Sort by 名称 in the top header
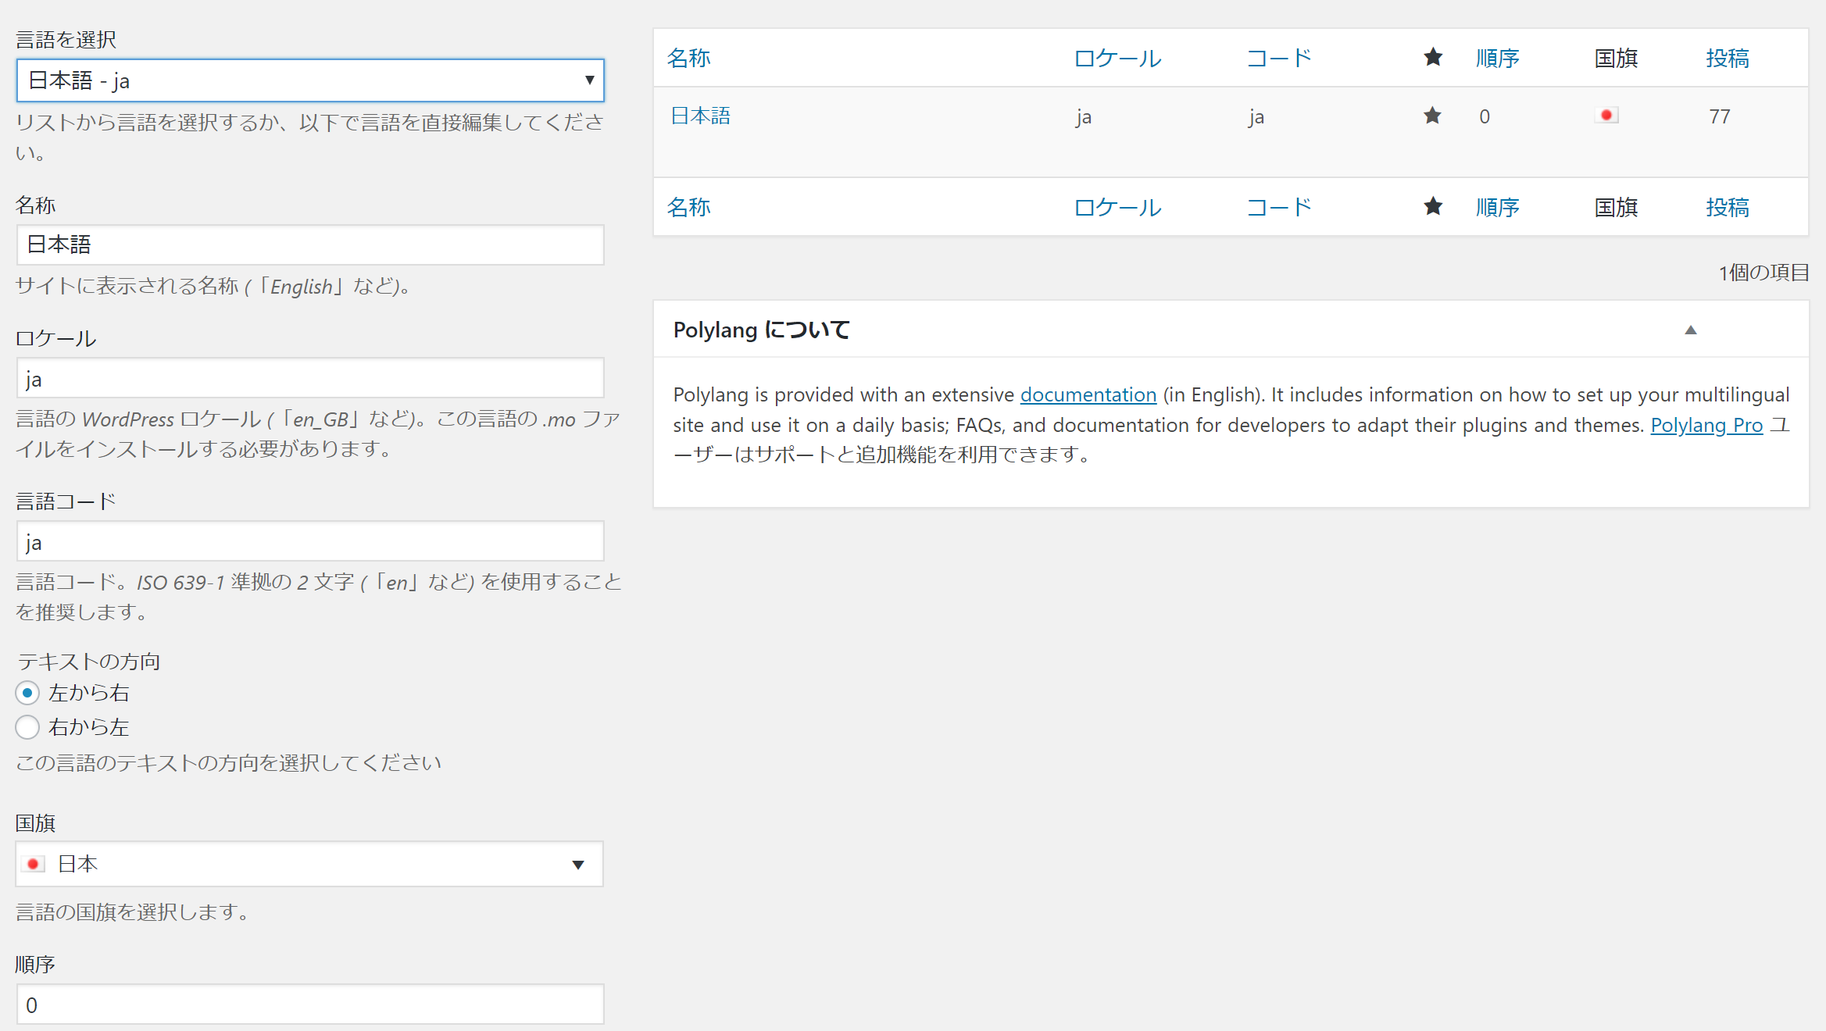 point(688,58)
